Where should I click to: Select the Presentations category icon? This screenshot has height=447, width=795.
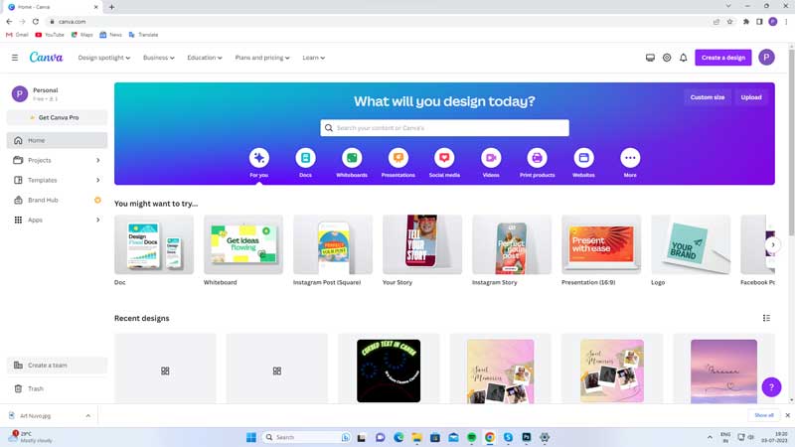click(398, 158)
